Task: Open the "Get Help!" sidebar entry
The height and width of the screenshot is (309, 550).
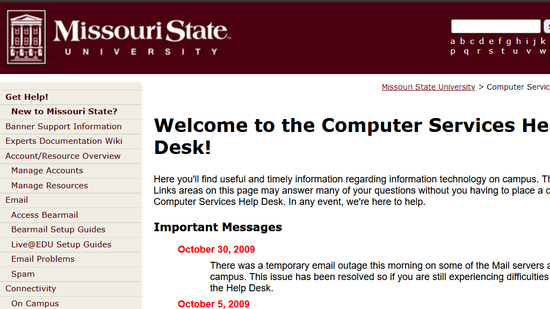Action: point(26,97)
